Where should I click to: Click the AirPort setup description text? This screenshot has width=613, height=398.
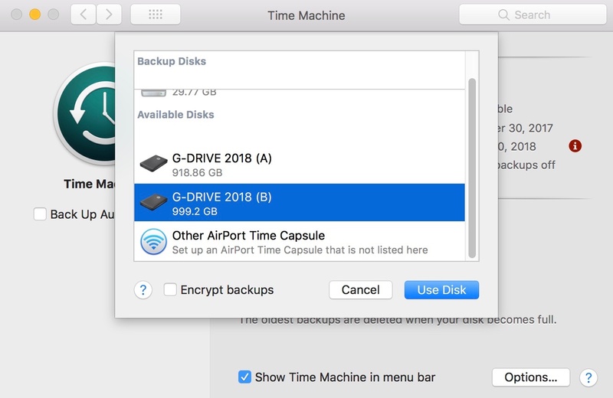click(x=300, y=250)
